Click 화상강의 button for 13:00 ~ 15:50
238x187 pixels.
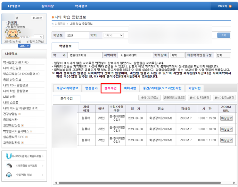(x=226, y=118)
